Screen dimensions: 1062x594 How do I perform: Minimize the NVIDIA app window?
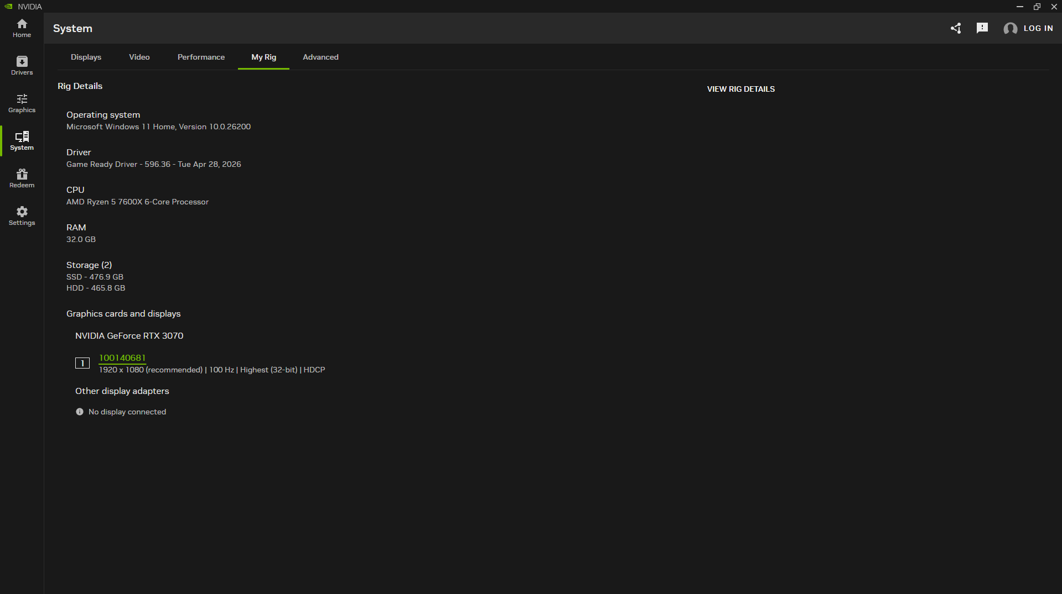tap(1019, 7)
